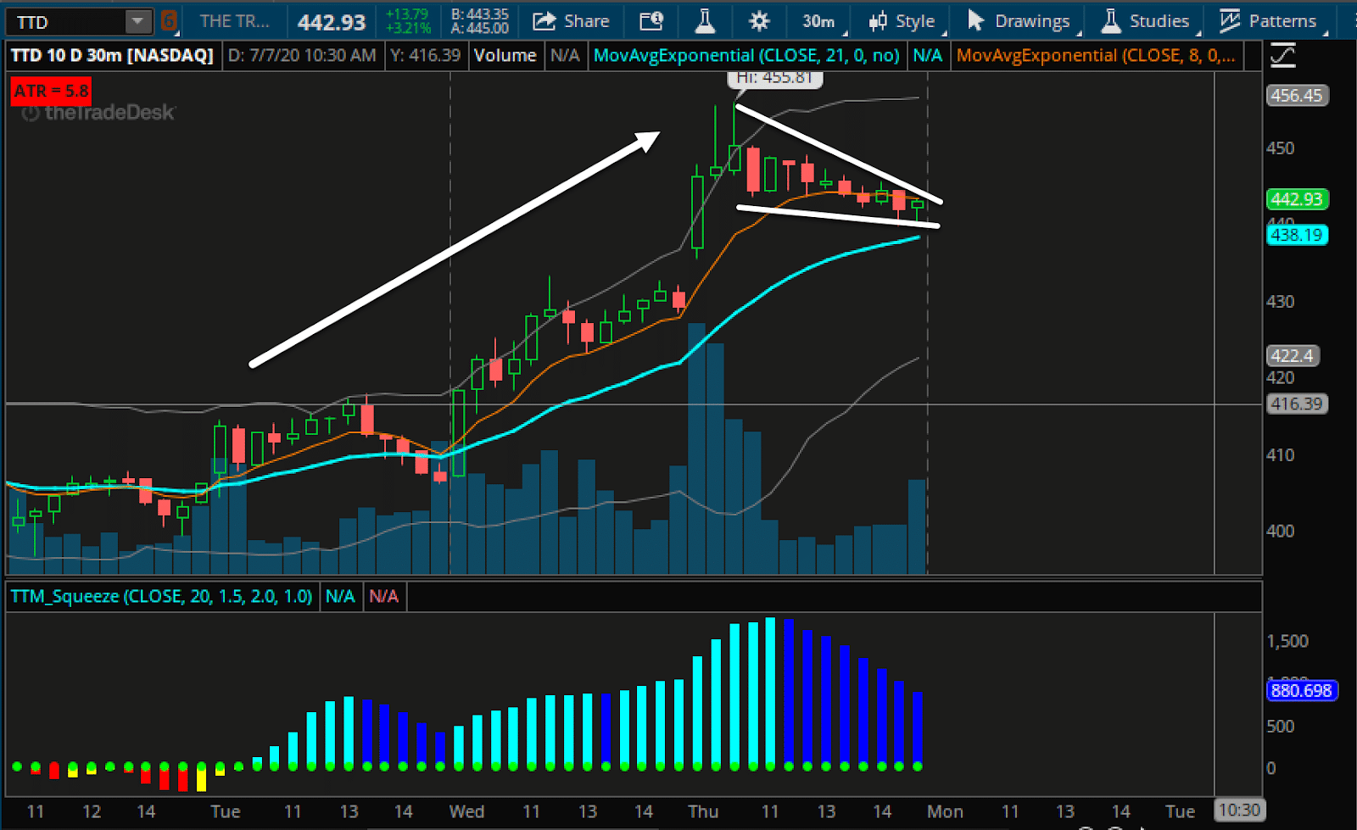1357x830 pixels.
Task: Click the TTM_Squeeze study label in the lower panel
Action: pos(161,596)
